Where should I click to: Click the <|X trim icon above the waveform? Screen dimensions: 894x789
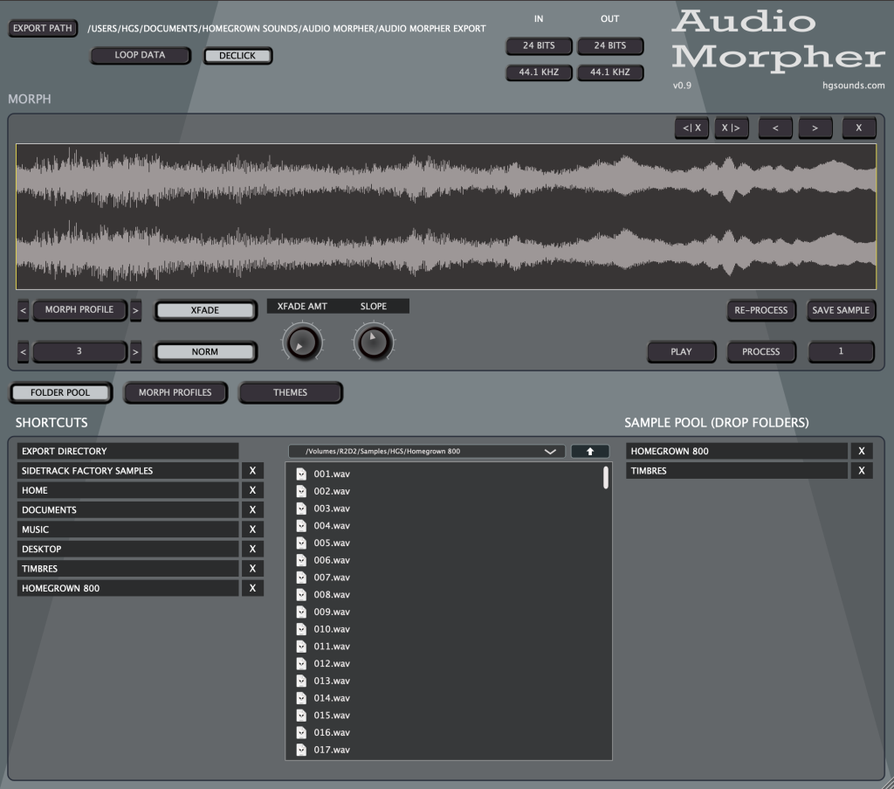pyautogui.click(x=692, y=128)
